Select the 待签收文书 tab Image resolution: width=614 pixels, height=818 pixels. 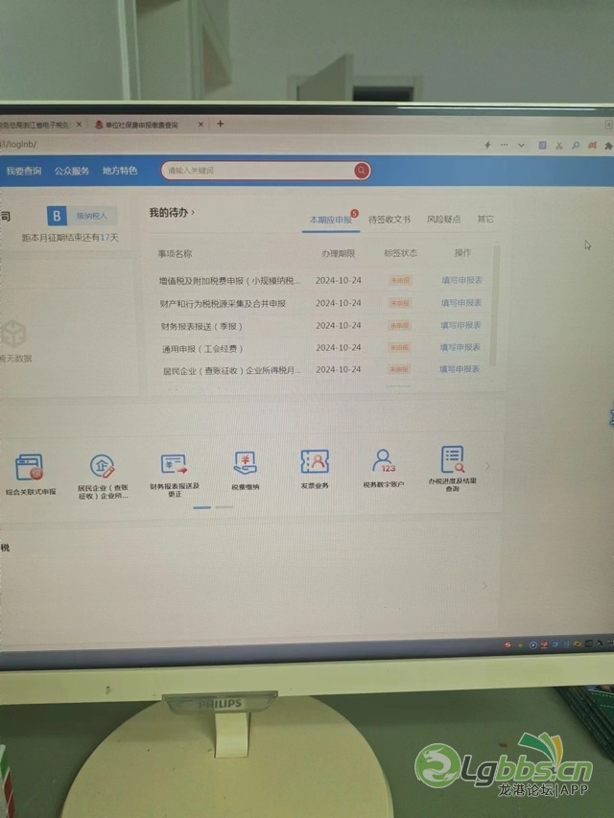coord(390,220)
